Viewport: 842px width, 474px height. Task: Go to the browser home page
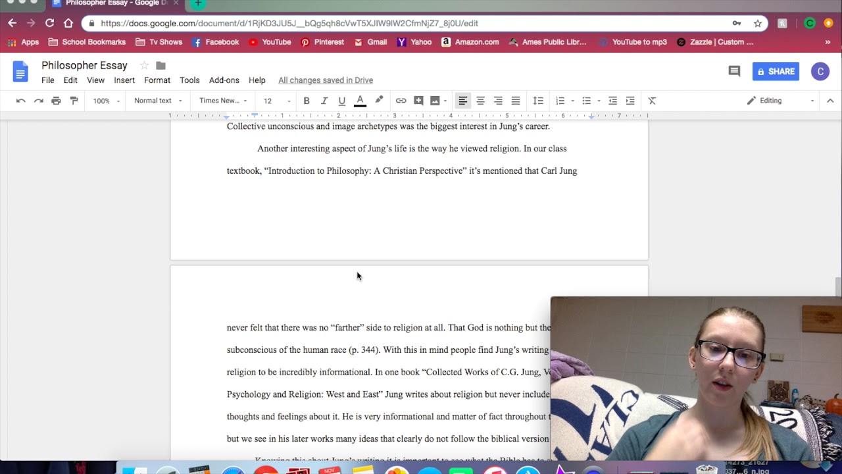pos(68,23)
